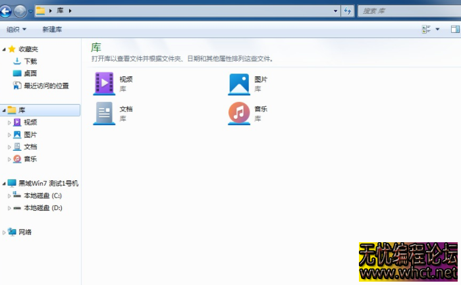Click the refresh button beside address bar
This screenshot has width=461, height=285.
[348, 11]
